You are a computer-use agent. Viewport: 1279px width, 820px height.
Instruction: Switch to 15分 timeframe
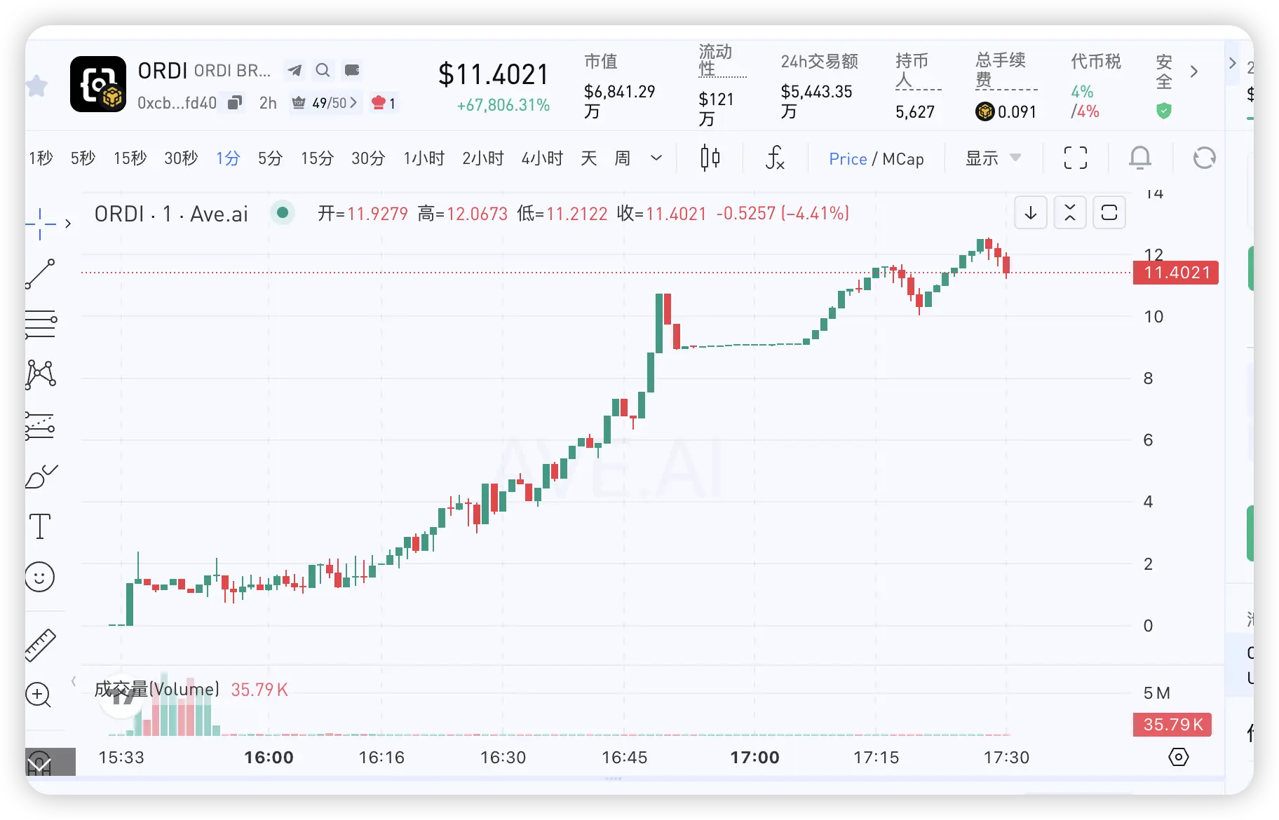pyautogui.click(x=317, y=158)
